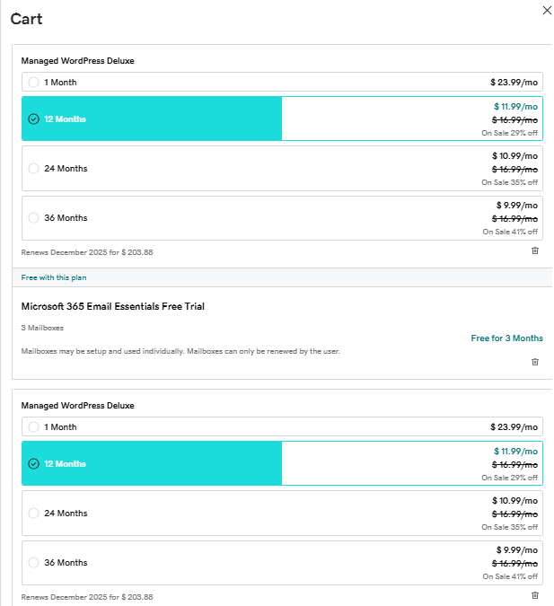The height and width of the screenshot is (606, 554).
Task: Click second 'Managed WordPress Deluxe' title
Action: point(78,406)
